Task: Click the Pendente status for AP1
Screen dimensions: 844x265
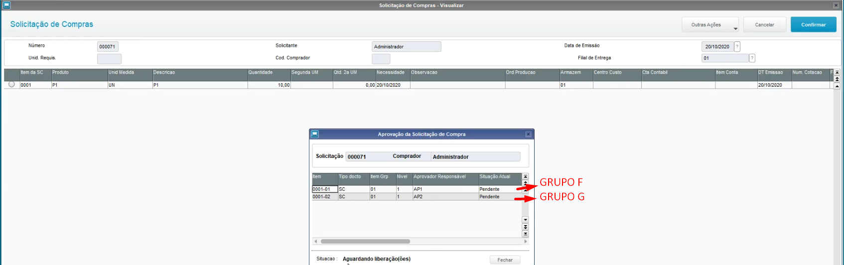Action: 500,189
